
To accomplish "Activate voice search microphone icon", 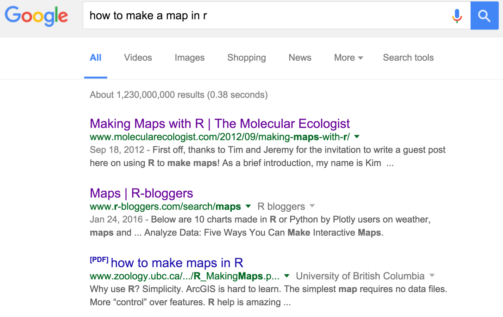I will tap(457, 16).
